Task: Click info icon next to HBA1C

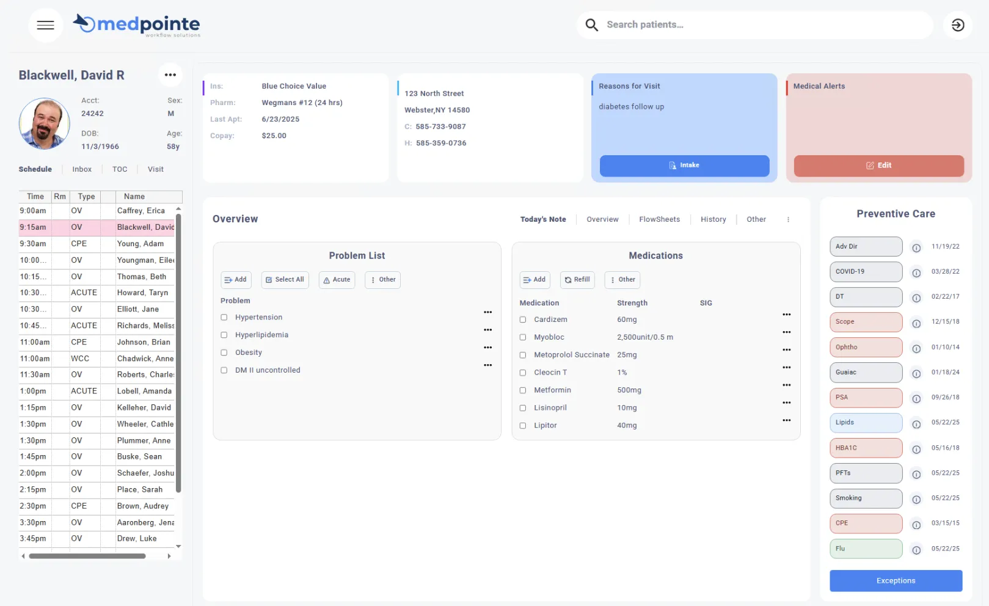Action: pyautogui.click(x=916, y=450)
